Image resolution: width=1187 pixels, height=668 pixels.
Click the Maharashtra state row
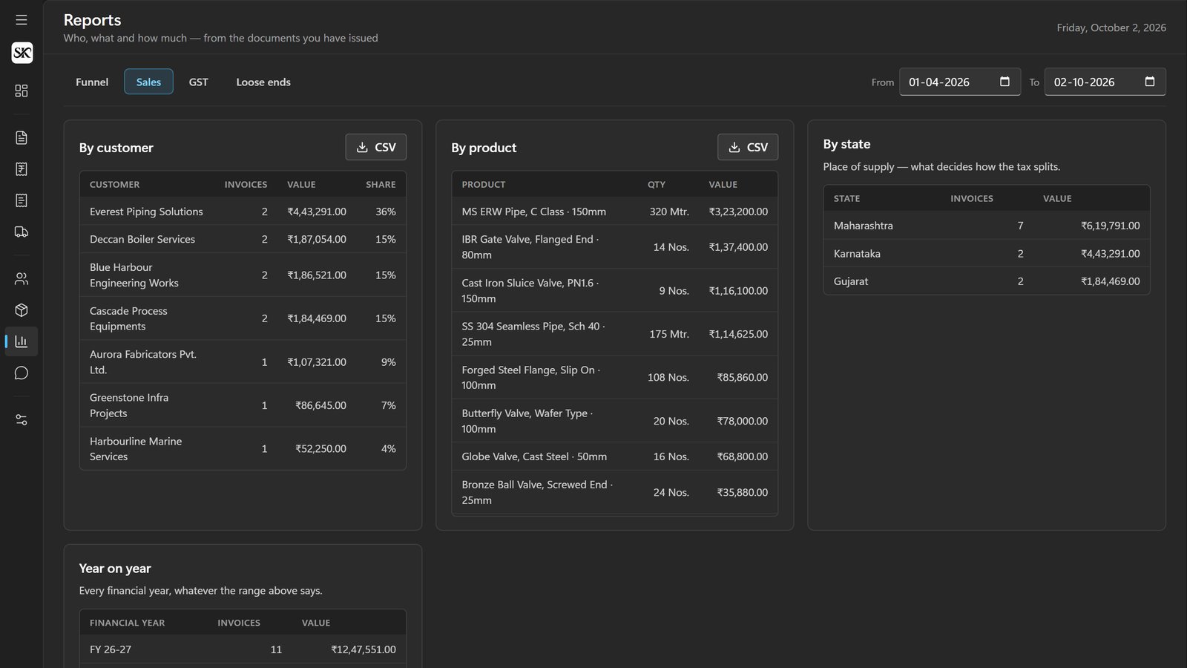(x=987, y=226)
